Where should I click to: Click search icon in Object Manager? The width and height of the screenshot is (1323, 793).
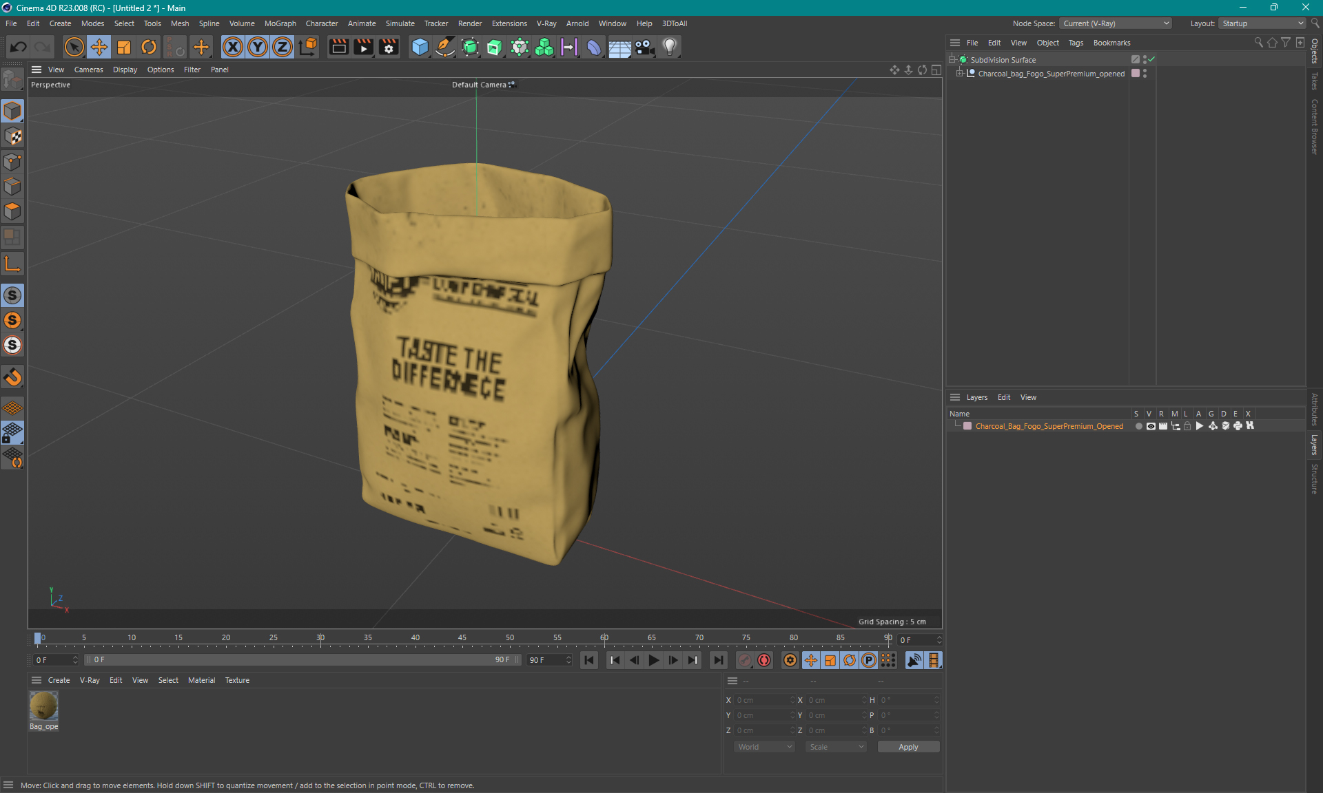coord(1259,43)
